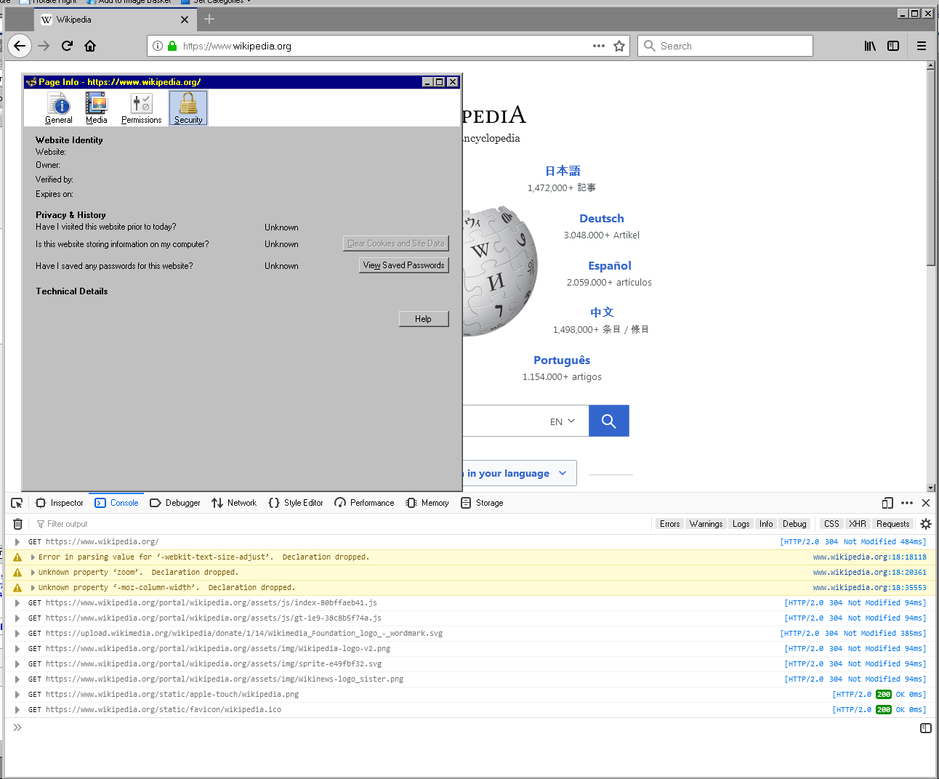Toggle the Info console filter
939x779 pixels.
click(x=766, y=524)
